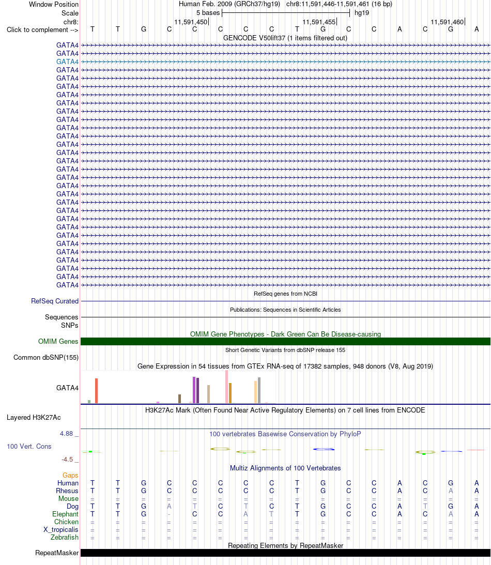Select the Rhesus alignment row label
Viewport: 491px width, 565px height.
coord(67,491)
